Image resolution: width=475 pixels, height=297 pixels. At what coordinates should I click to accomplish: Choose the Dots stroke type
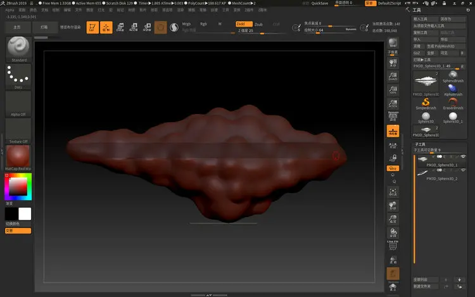tap(18, 77)
